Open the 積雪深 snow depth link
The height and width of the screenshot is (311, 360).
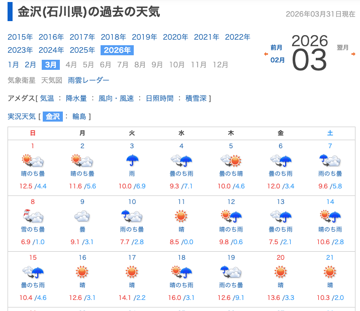[x=196, y=98]
